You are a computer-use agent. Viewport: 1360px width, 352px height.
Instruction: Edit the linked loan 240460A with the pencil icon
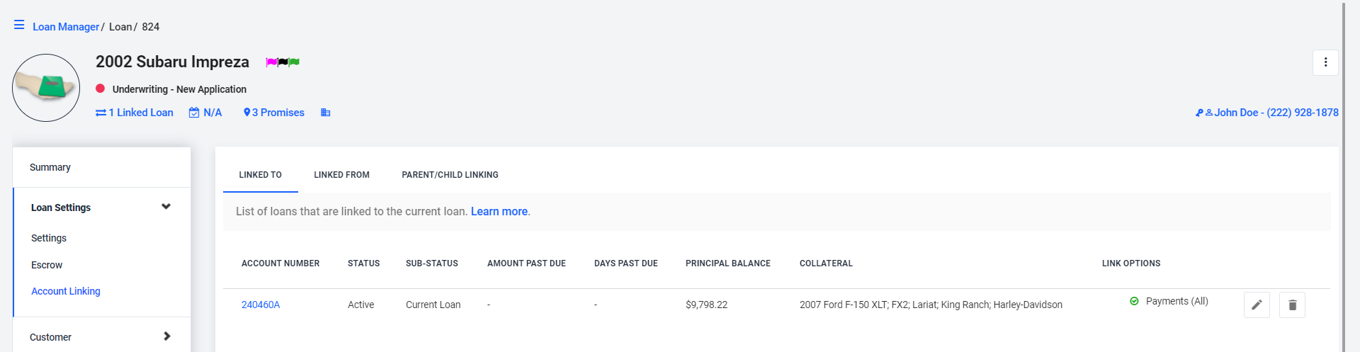pos(1257,305)
